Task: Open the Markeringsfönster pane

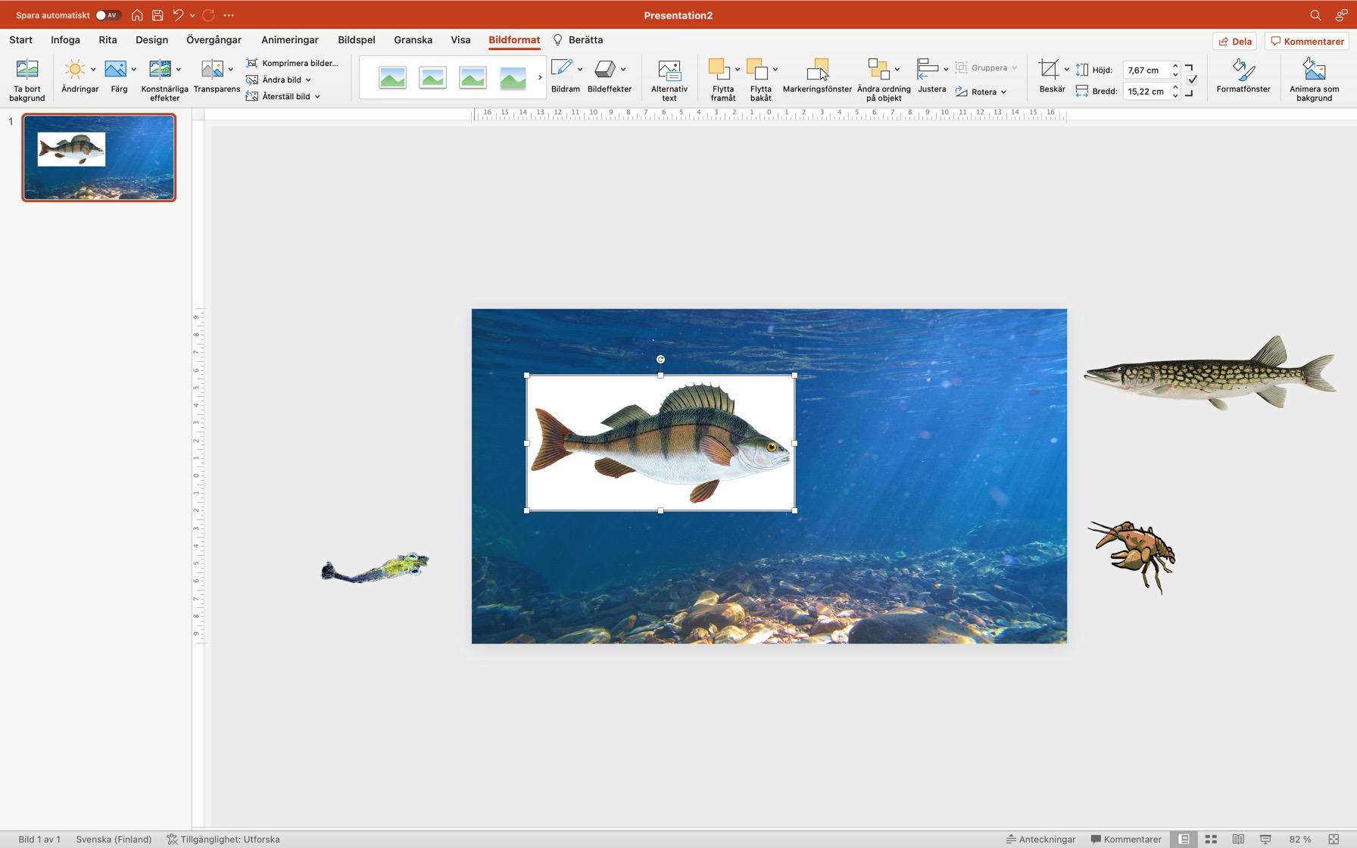Action: [x=816, y=70]
